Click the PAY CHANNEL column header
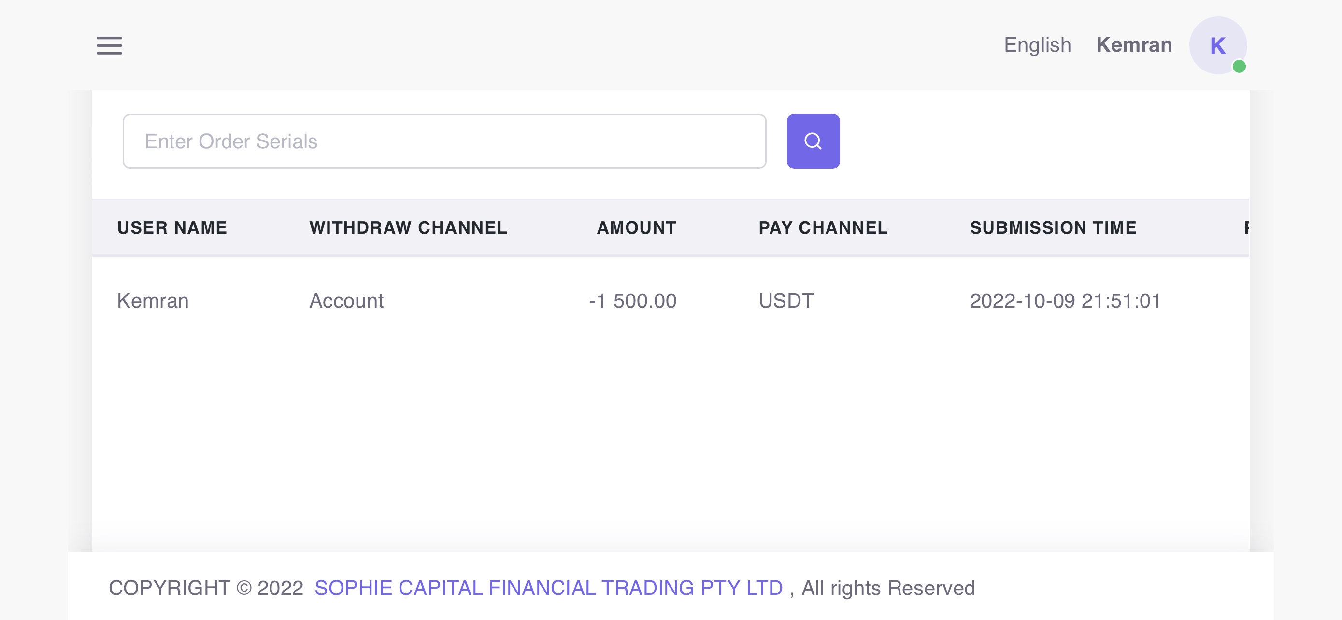Screen dimensions: 1342x620 coord(823,227)
